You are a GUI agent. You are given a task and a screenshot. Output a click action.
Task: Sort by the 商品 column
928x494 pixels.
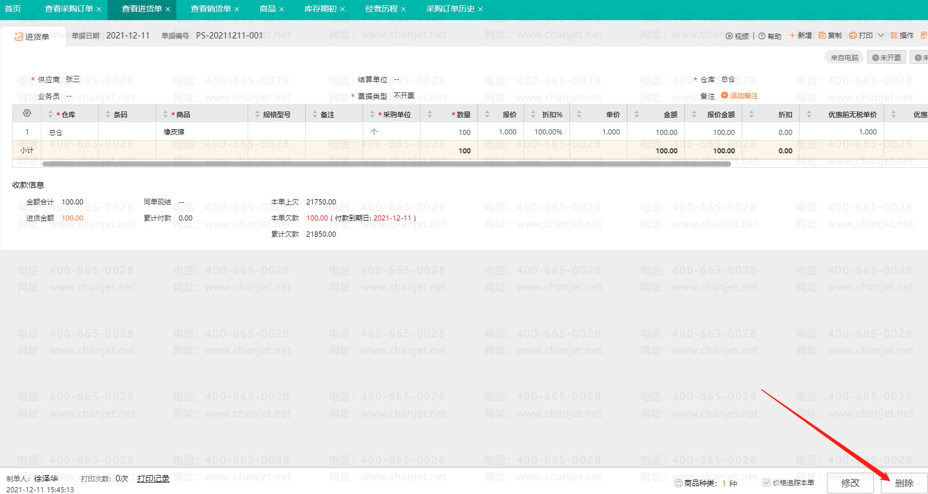(165, 114)
